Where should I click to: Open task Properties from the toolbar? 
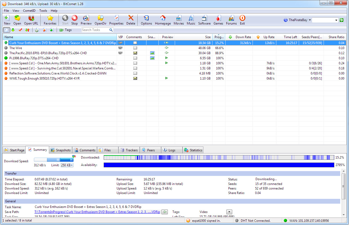tap(116, 18)
